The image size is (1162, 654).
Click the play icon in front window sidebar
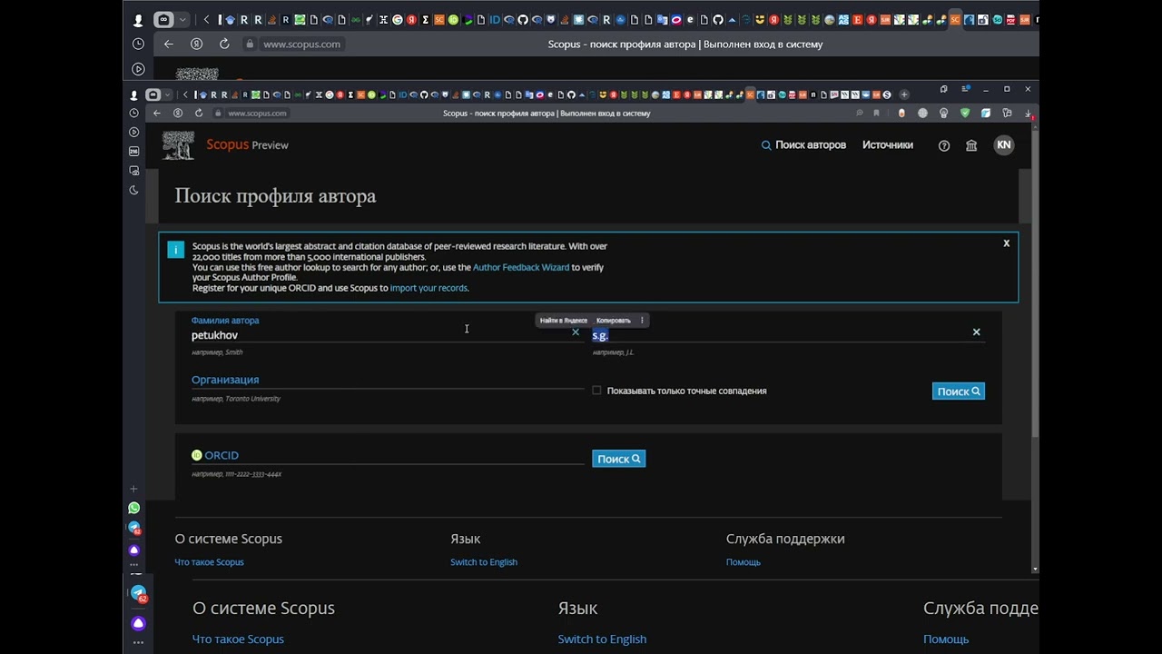(x=134, y=133)
